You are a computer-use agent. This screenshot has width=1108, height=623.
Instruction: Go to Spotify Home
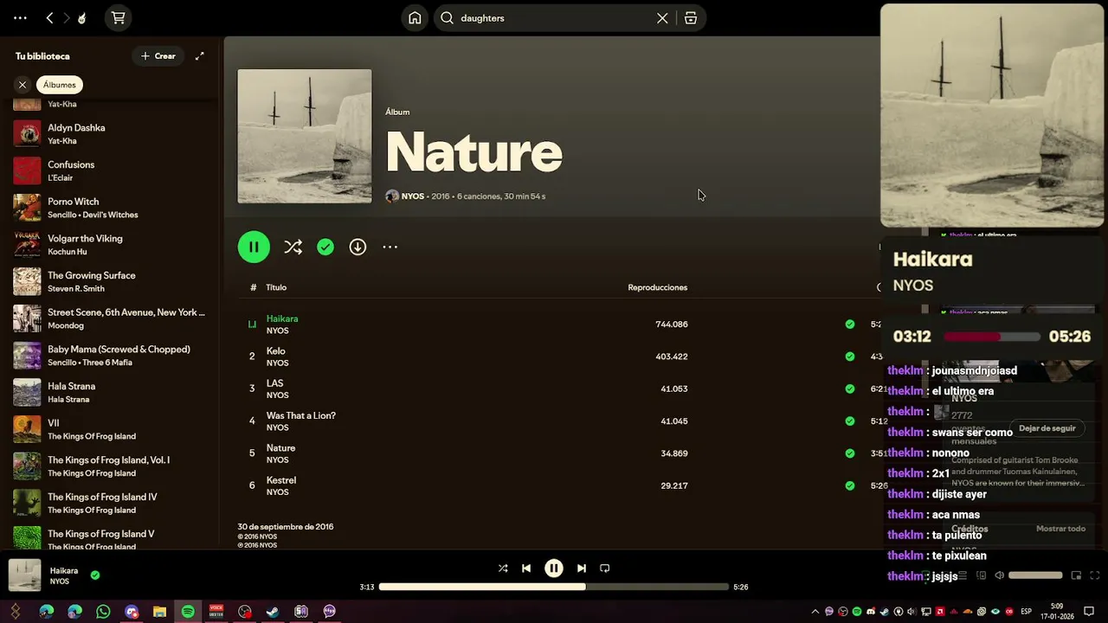click(x=415, y=18)
